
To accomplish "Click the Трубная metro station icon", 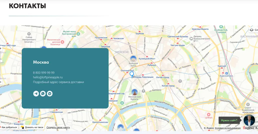I will [x=140, y=31].
